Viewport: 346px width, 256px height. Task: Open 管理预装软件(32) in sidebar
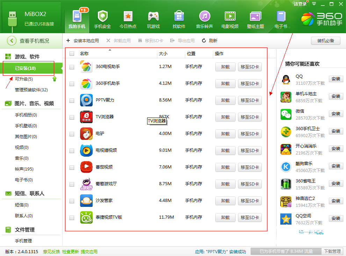tap(31, 90)
